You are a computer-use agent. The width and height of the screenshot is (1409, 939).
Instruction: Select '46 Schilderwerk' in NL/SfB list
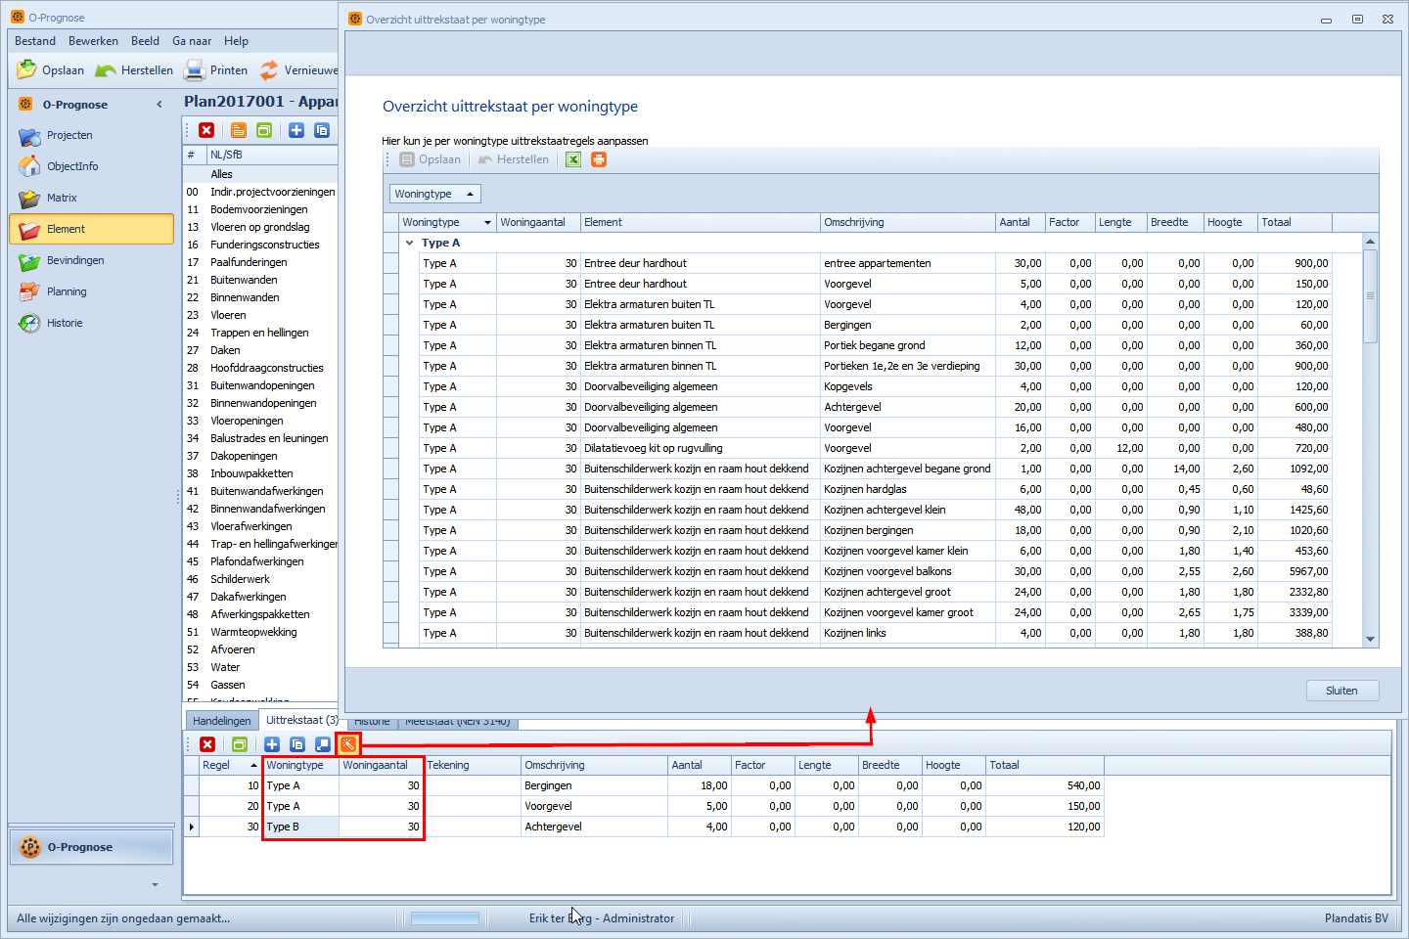click(x=260, y=579)
